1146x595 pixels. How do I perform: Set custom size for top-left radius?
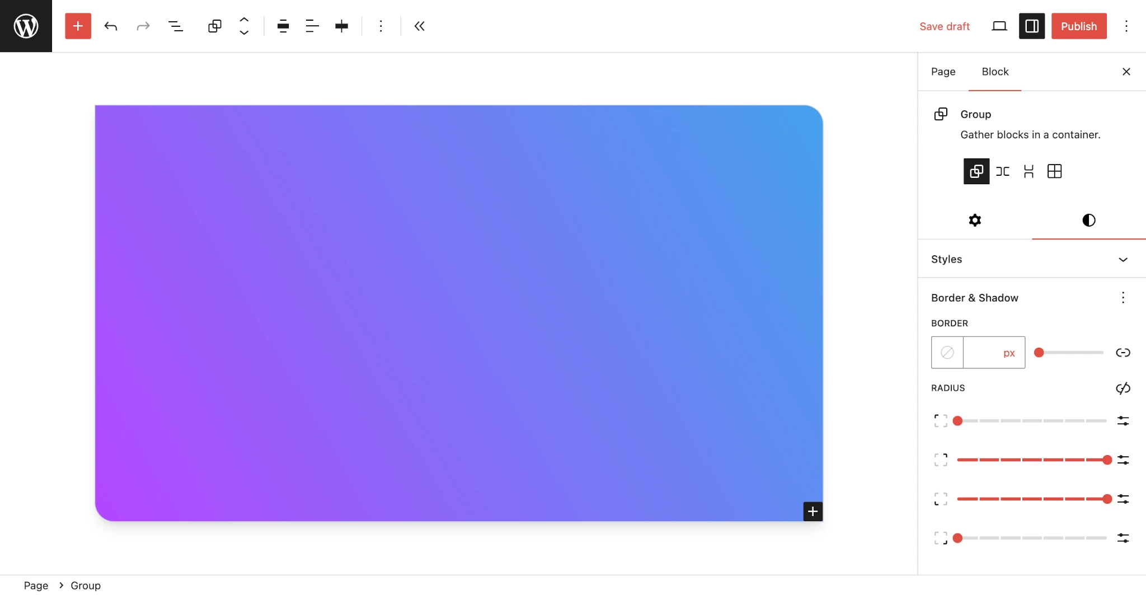coord(1123,421)
